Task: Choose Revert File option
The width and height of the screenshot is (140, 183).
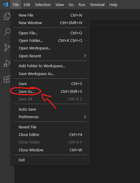Action: pos(50,127)
